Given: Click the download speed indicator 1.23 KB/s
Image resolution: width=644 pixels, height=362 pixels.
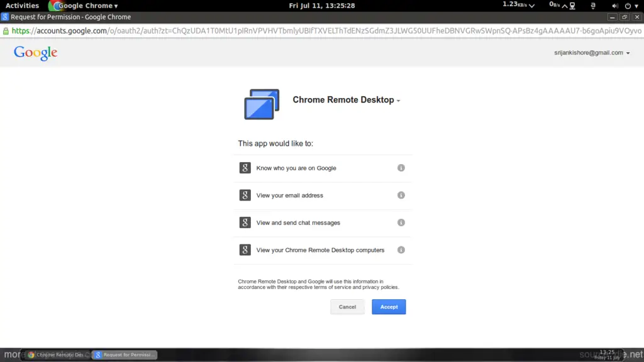Looking at the screenshot, I should [x=518, y=5].
